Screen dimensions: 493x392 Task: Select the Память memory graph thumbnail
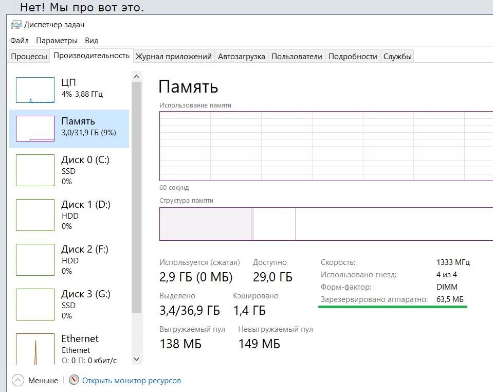[35, 129]
